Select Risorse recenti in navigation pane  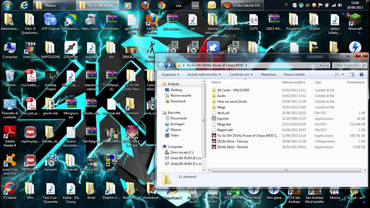coord(181,96)
